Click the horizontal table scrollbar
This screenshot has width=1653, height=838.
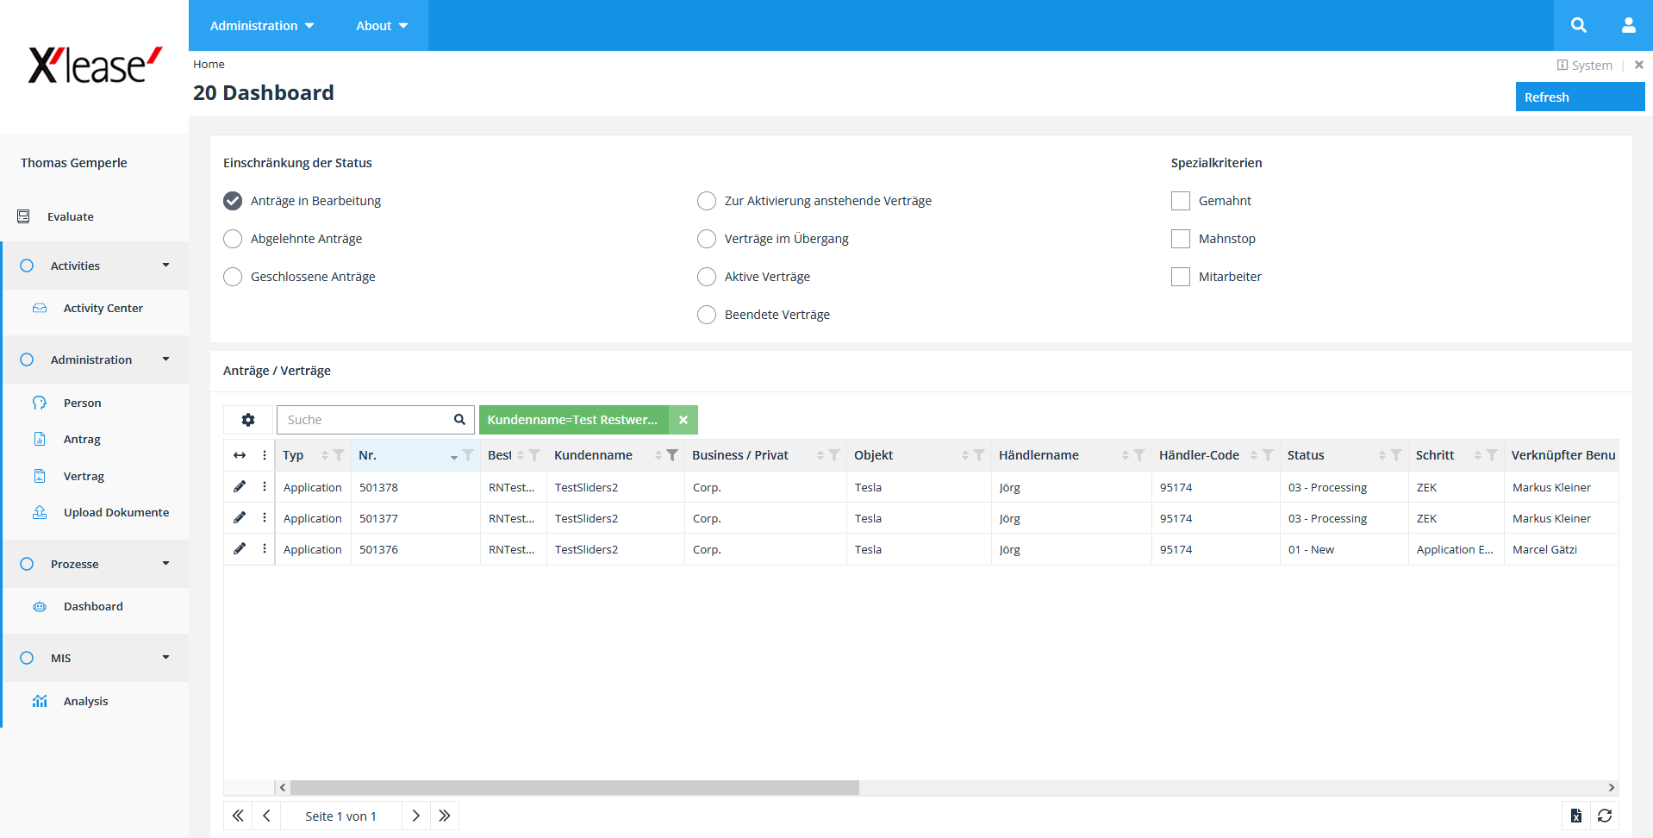[575, 787]
